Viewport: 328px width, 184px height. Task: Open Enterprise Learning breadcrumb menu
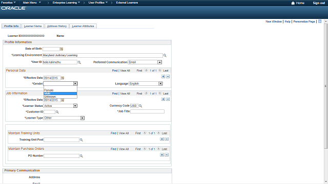coord(66,3)
